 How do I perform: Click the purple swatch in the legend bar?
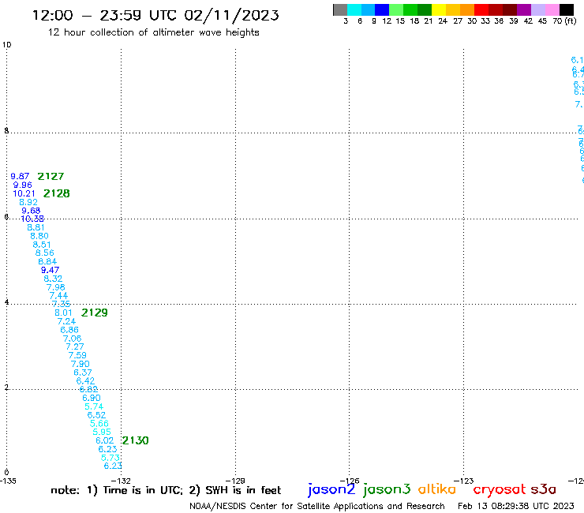(x=524, y=9)
